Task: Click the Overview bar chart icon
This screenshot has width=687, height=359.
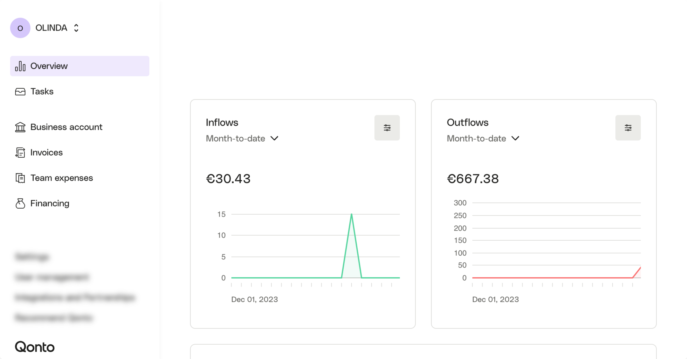Action: click(x=20, y=66)
